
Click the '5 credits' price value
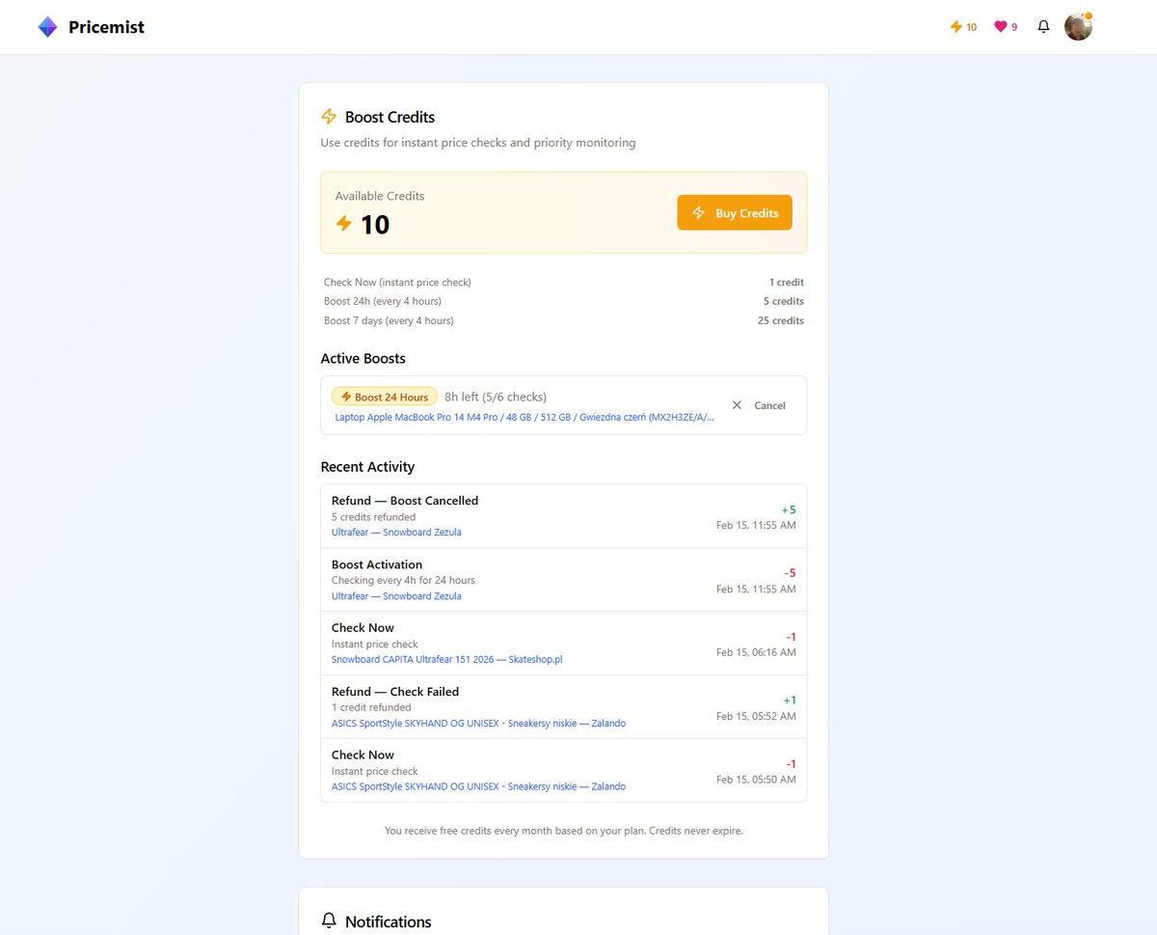pyautogui.click(x=784, y=301)
